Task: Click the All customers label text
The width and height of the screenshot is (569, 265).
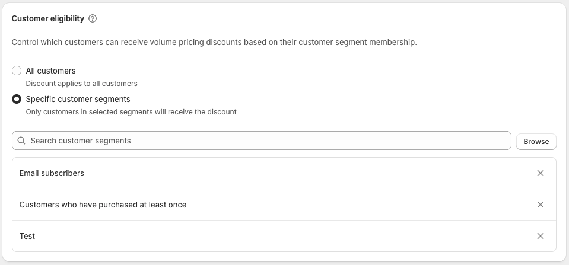Action: [50, 71]
